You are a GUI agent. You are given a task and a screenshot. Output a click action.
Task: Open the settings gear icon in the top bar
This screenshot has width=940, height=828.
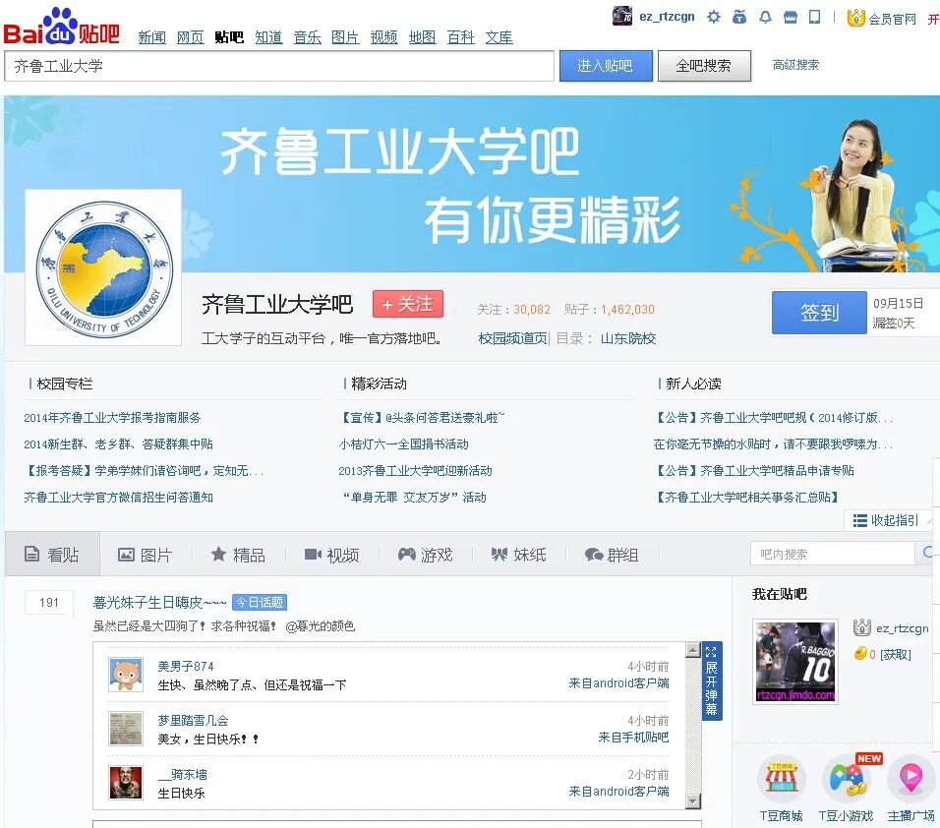click(x=714, y=17)
